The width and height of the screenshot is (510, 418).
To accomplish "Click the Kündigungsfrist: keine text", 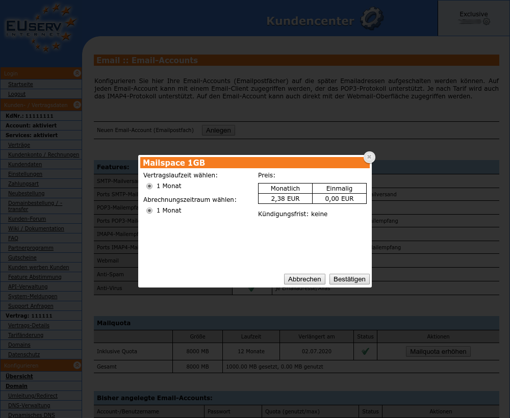I will pyautogui.click(x=293, y=214).
